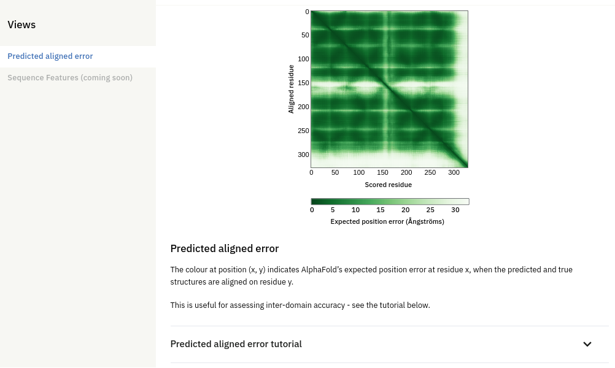Click the Scored residue axis label
This screenshot has height=368, width=615.
389,185
